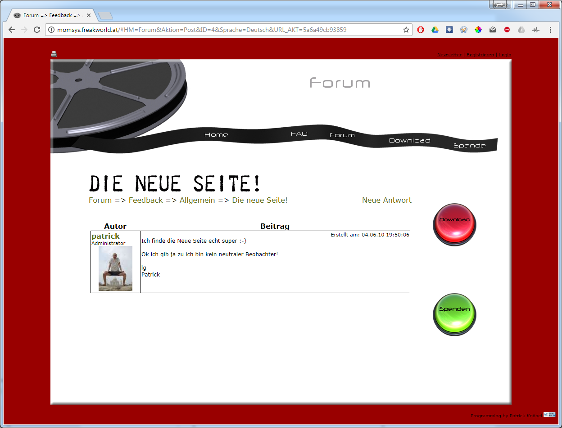The width and height of the screenshot is (562, 428).
Task: Open FAQ on the film strip menu
Action: click(x=299, y=134)
